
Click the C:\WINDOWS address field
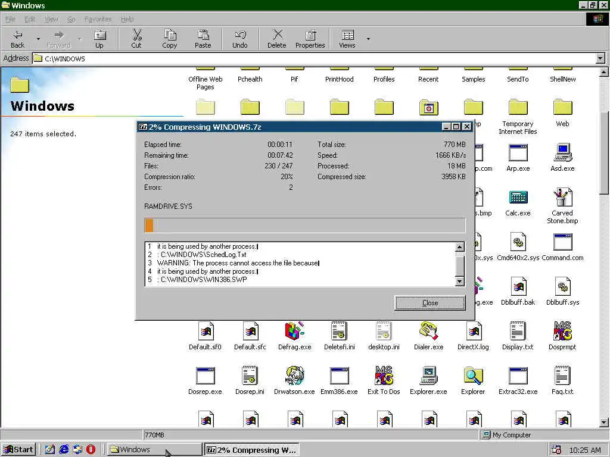point(314,59)
